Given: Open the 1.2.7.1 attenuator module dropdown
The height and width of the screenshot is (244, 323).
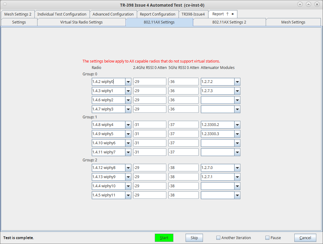Looking at the screenshot, I should pyautogui.click(x=237, y=177).
